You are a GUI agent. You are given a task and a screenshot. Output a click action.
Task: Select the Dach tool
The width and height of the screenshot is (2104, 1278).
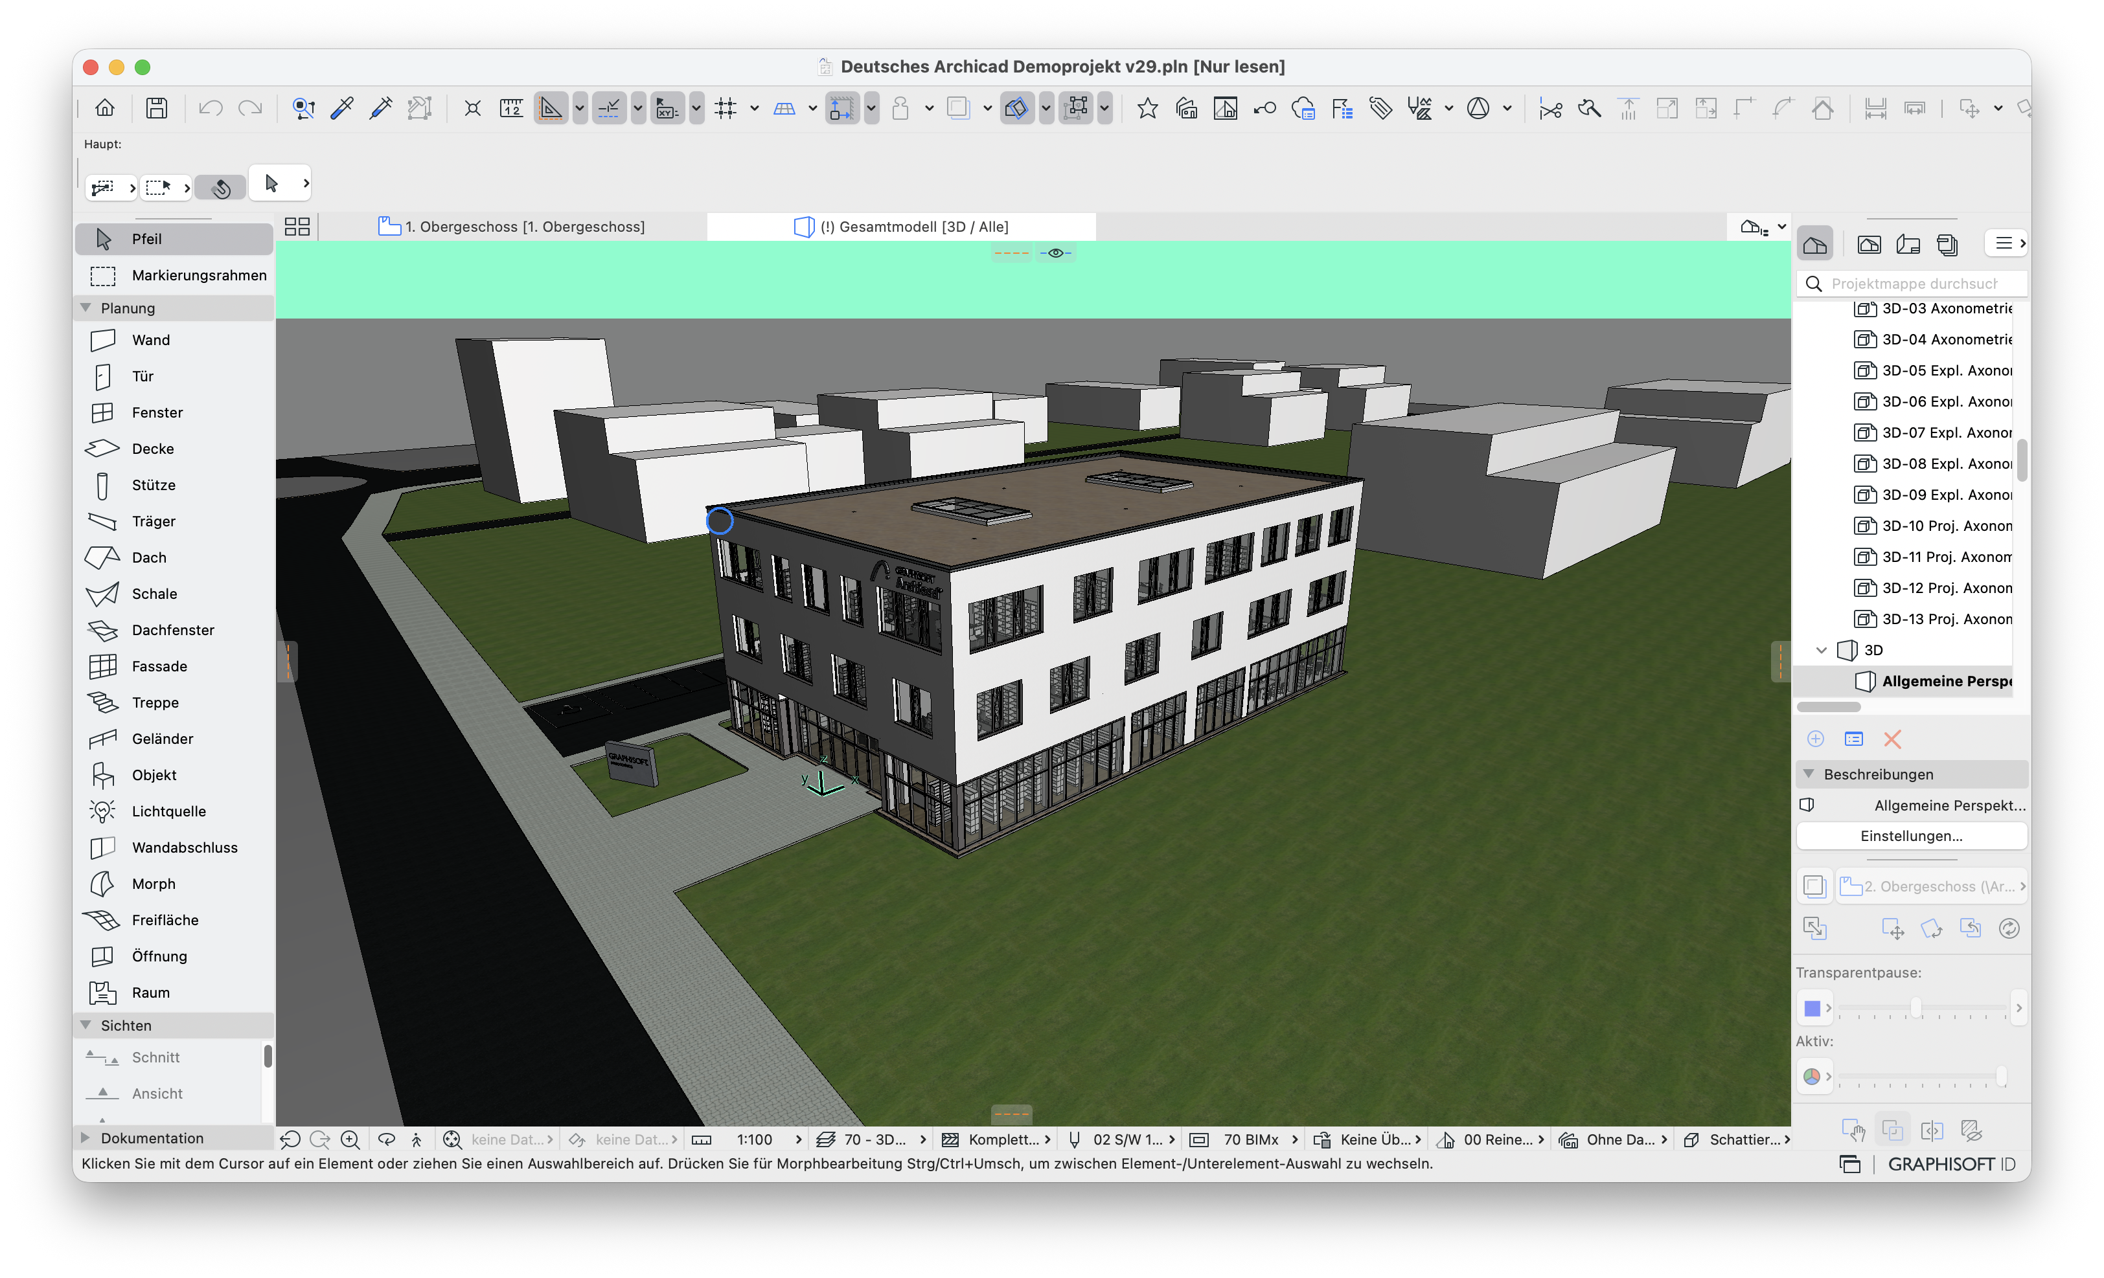[174, 557]
